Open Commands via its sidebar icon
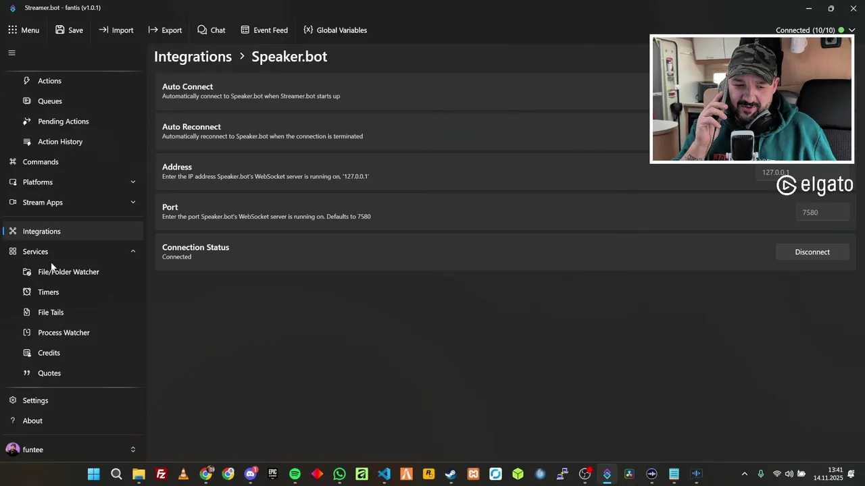Image resolution: width=865 pixels, height=486 pixels. (x=12, y=162)
